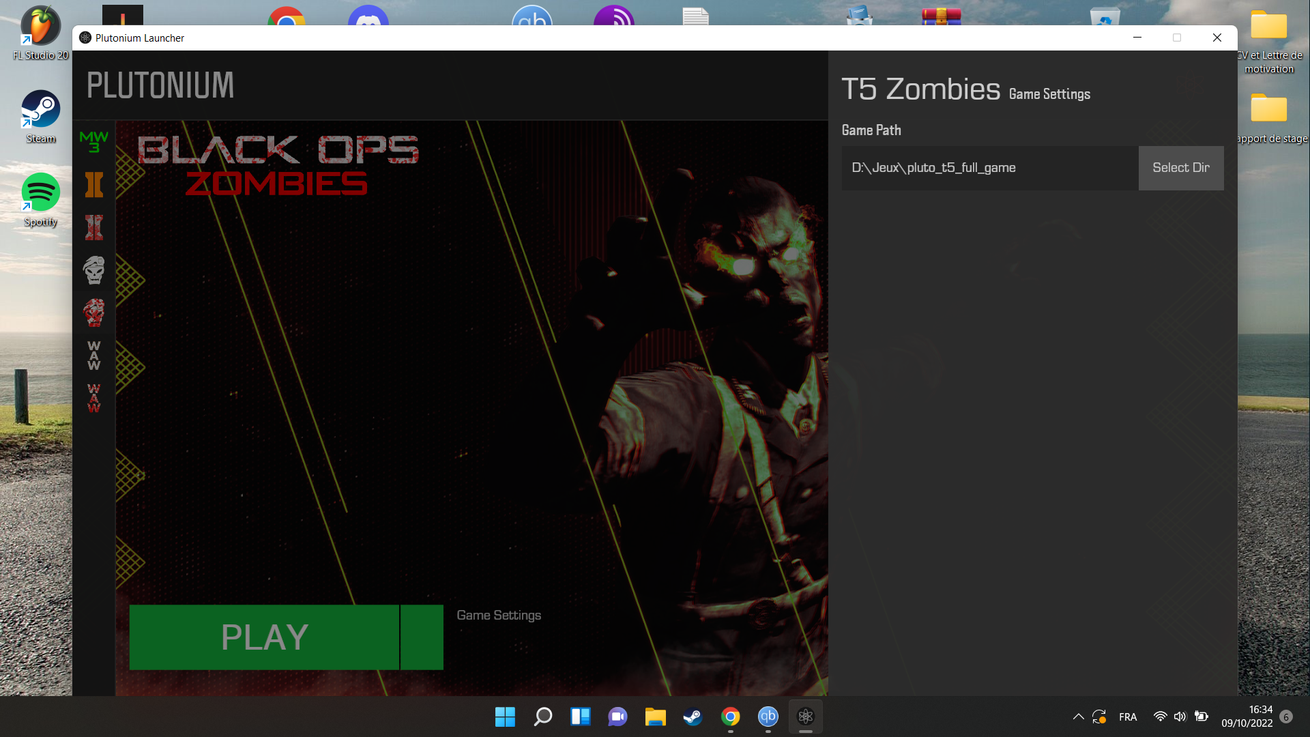Close the Plutonium Launcher window
The height and width of the screenshot is (737, 1310).
tap(1217, 38)
